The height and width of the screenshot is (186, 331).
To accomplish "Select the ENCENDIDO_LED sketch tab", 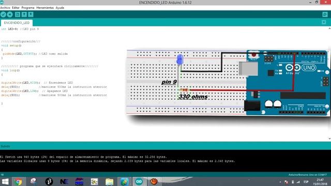I will (17, 23).
